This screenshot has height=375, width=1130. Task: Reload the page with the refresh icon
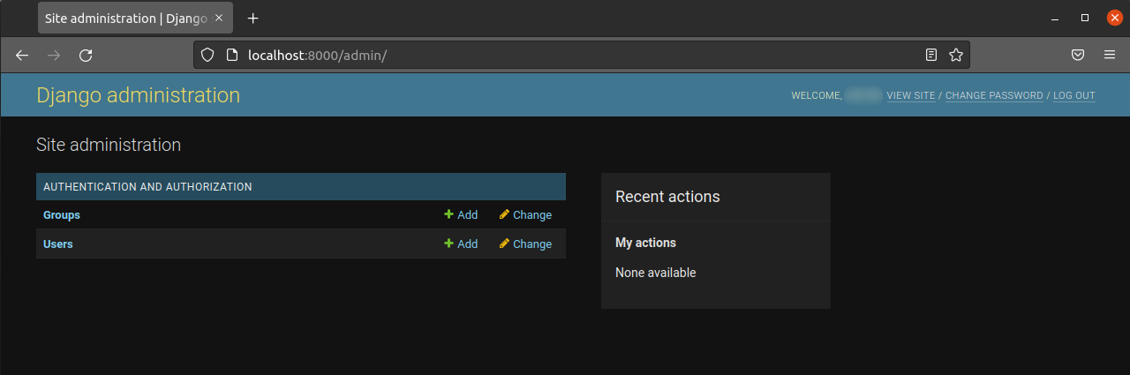click(x=86, y=55)
